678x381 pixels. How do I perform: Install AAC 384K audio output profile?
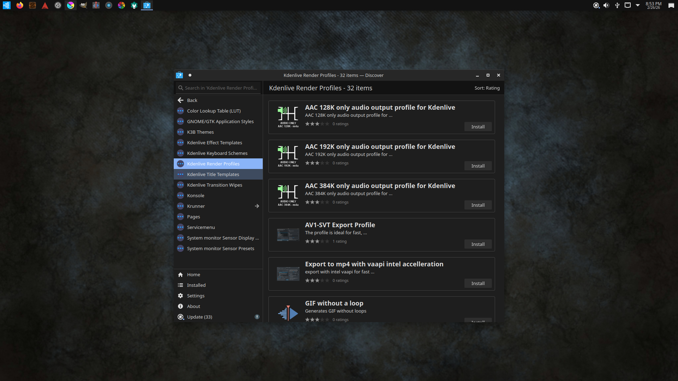coord(478,205)
